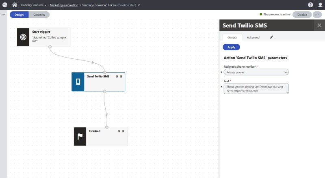Image resolution: width=325 pixels, height=178 pixels.
Task: Click the panel heading 'Send Twilio SMS'
Action: point(245,26)
